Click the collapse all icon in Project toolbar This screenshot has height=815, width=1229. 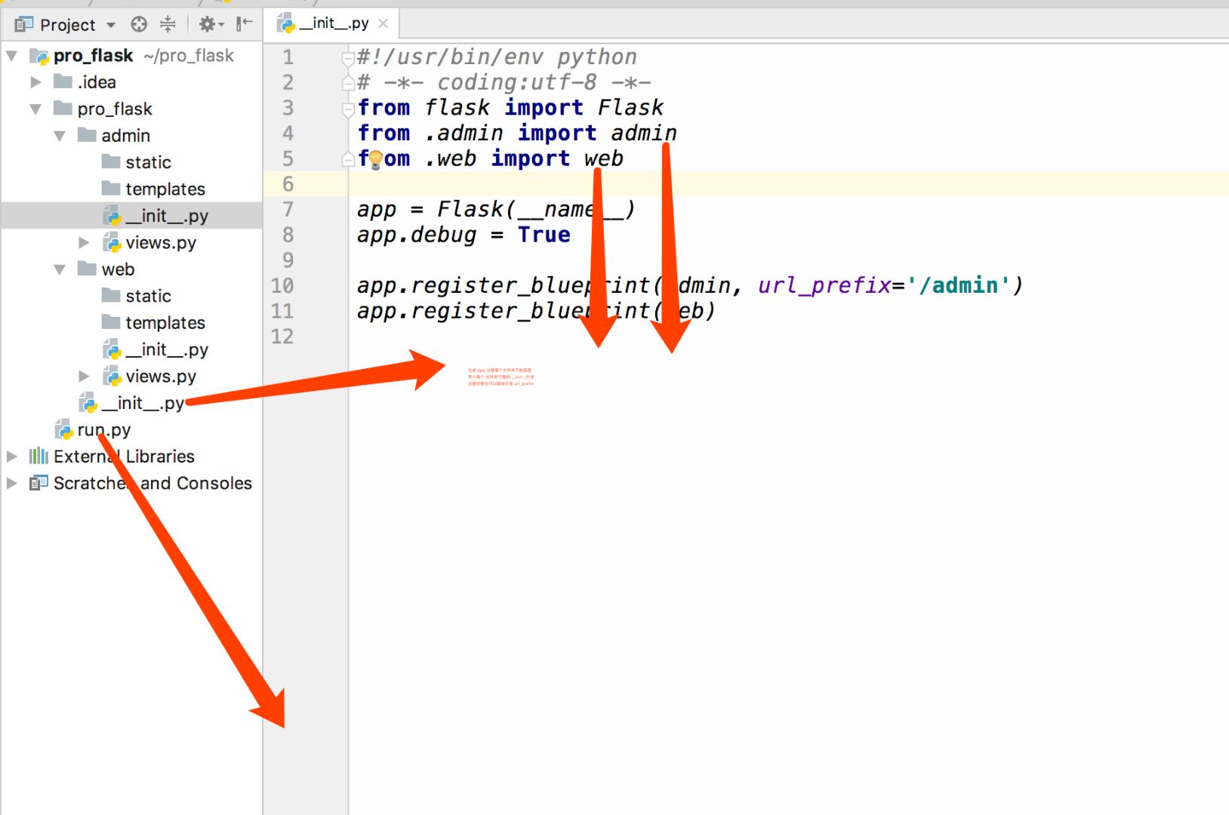[168, 25]
